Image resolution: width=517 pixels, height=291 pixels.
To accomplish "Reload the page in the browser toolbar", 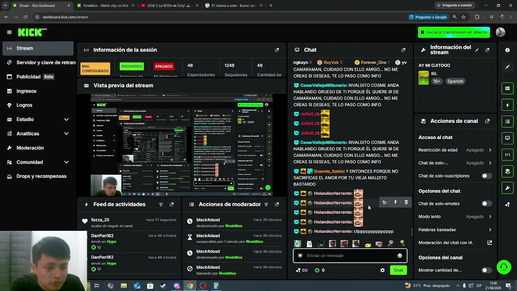I will (x=25, y=17).
